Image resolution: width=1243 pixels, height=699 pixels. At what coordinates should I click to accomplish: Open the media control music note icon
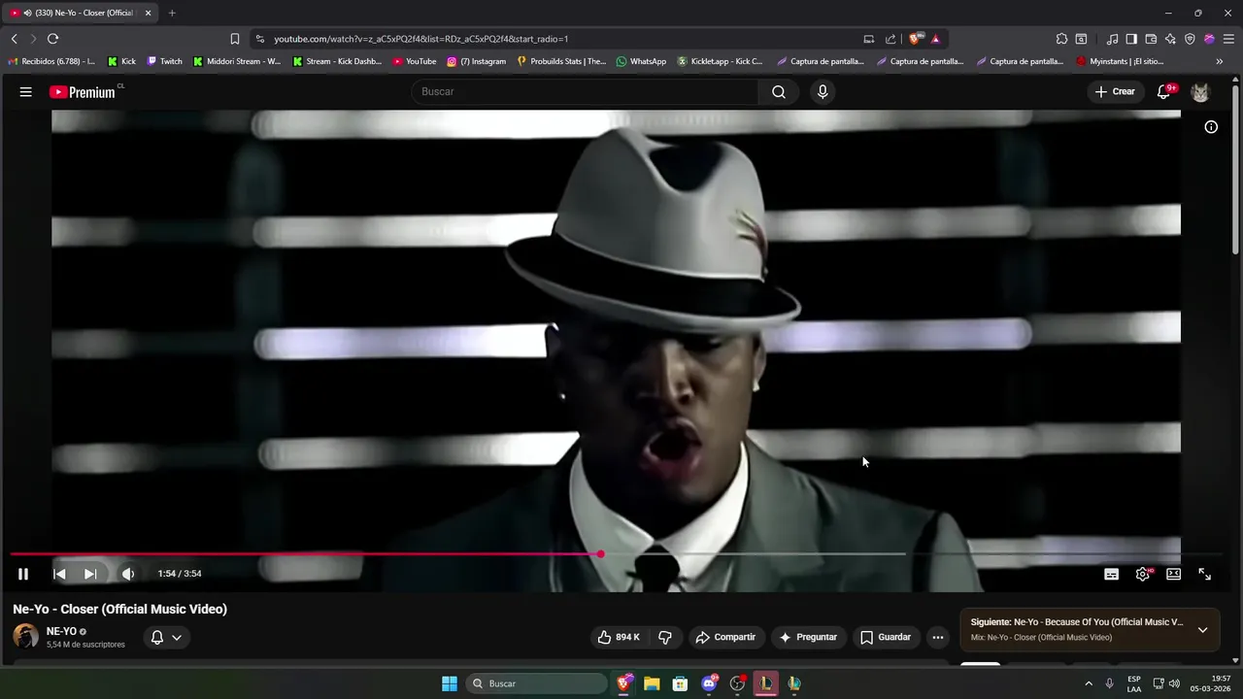tap(1112, 39)
